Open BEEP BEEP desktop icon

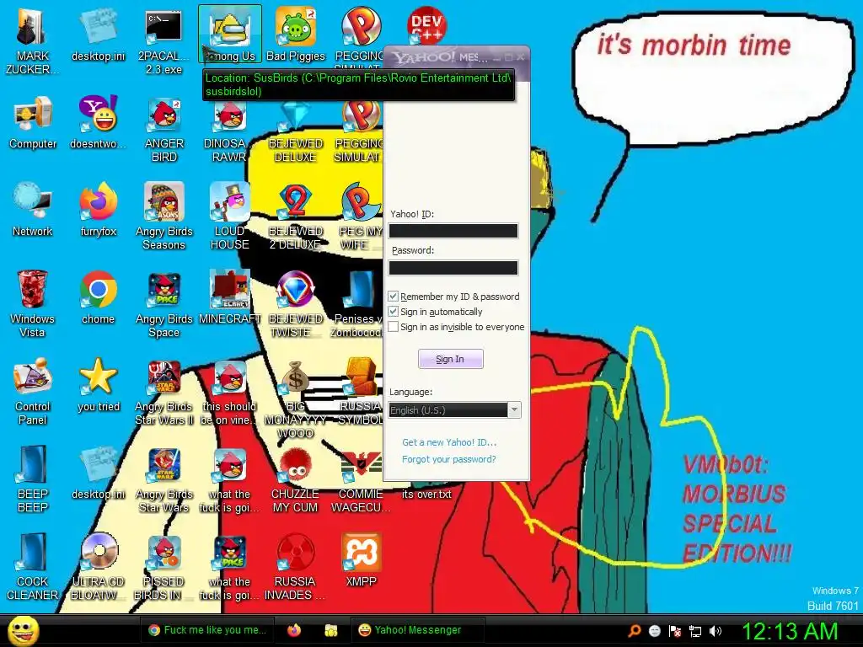(32, 479)
